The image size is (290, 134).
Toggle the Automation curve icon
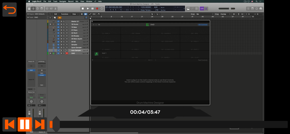point(90,14)
